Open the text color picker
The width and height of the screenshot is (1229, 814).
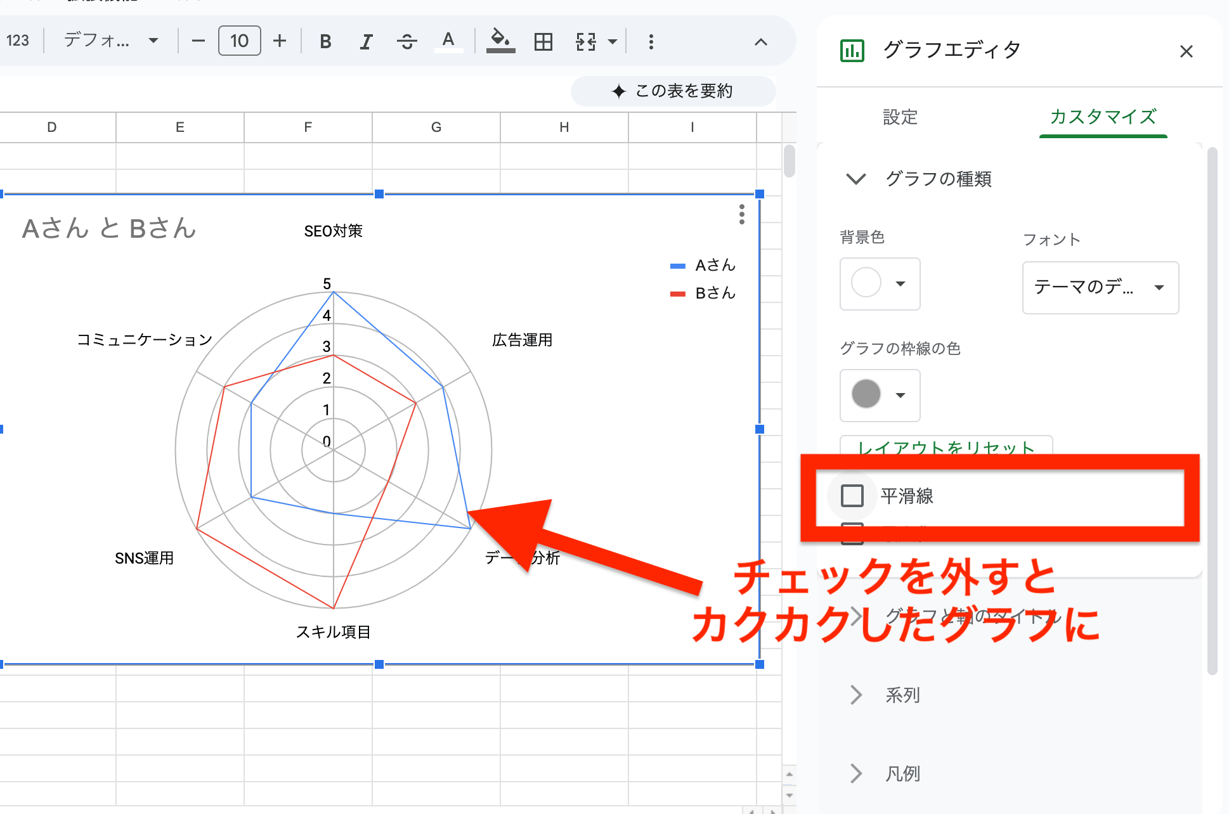click(448, 41)
